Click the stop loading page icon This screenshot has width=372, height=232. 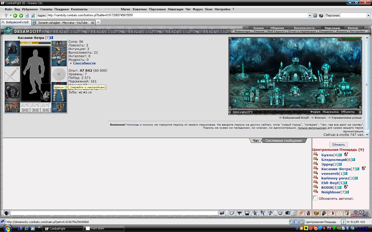pos(27,15)
